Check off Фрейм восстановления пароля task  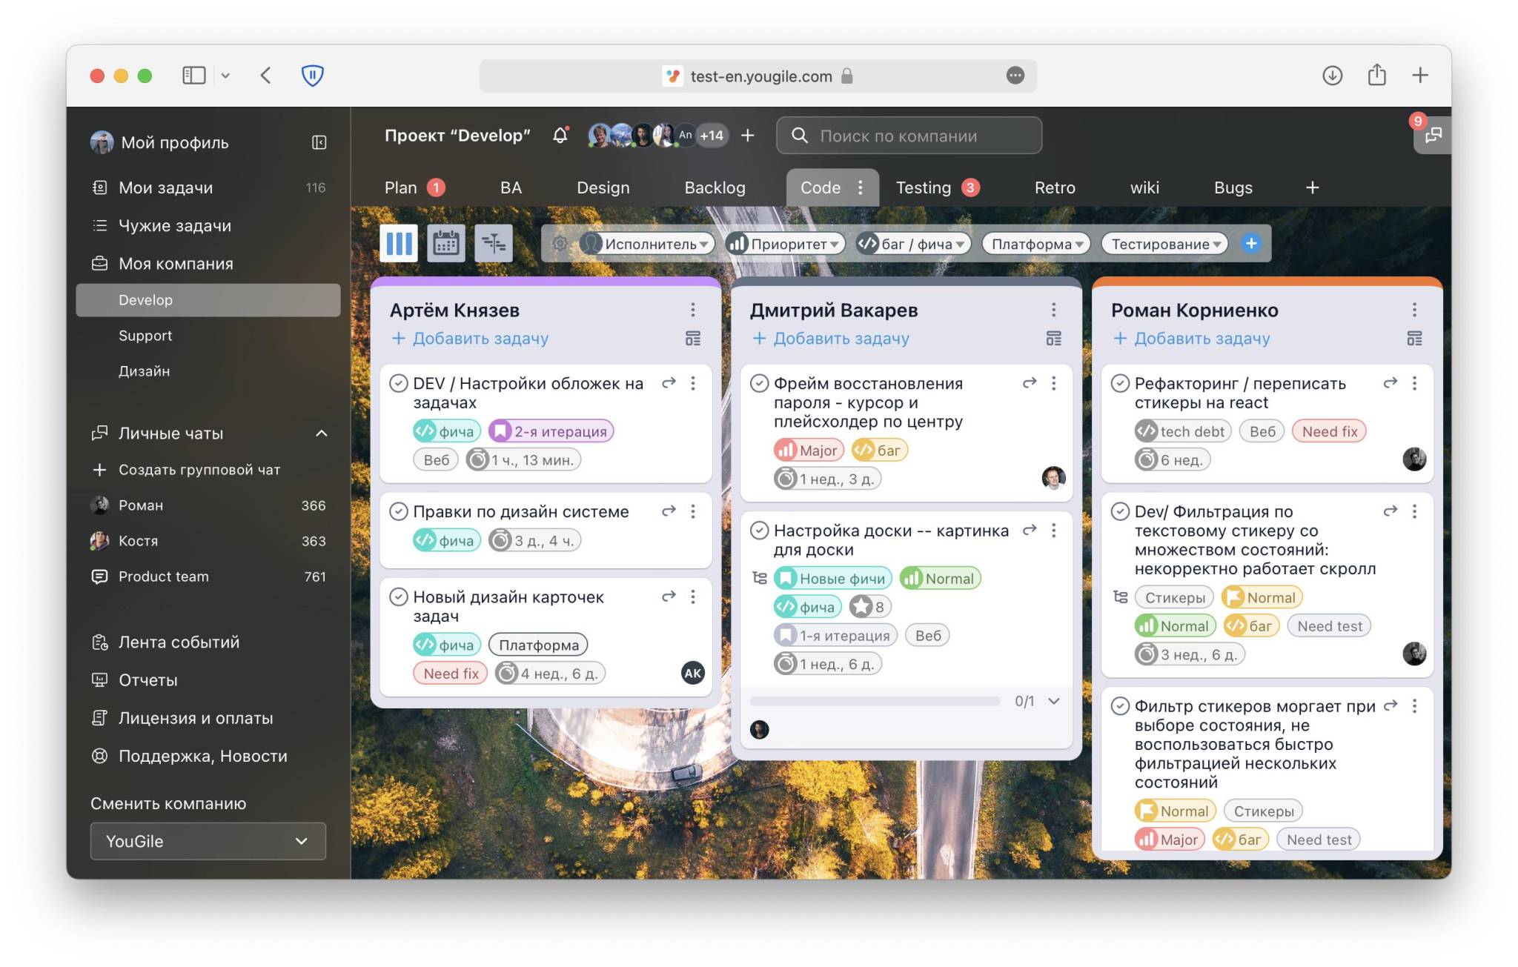pos(759,383)
